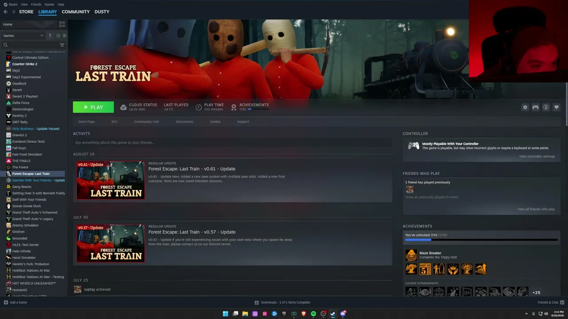
Task: Select Fall Guys in the game list
Action: click(x=19, y=148)
